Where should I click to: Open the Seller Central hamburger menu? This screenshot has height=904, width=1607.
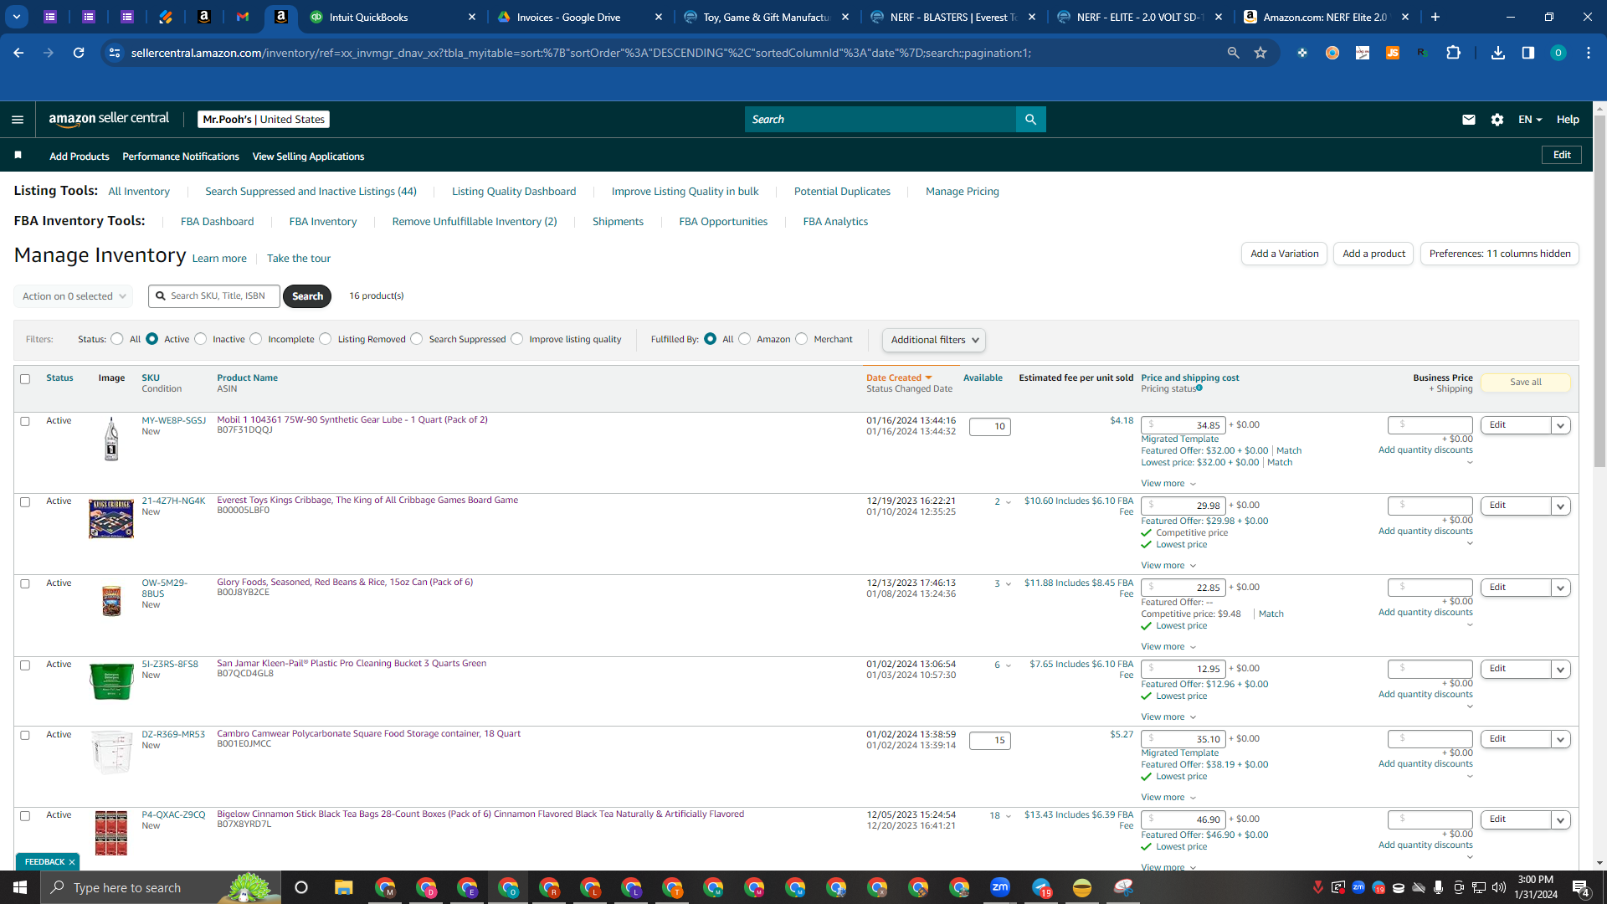pos(18,120)
